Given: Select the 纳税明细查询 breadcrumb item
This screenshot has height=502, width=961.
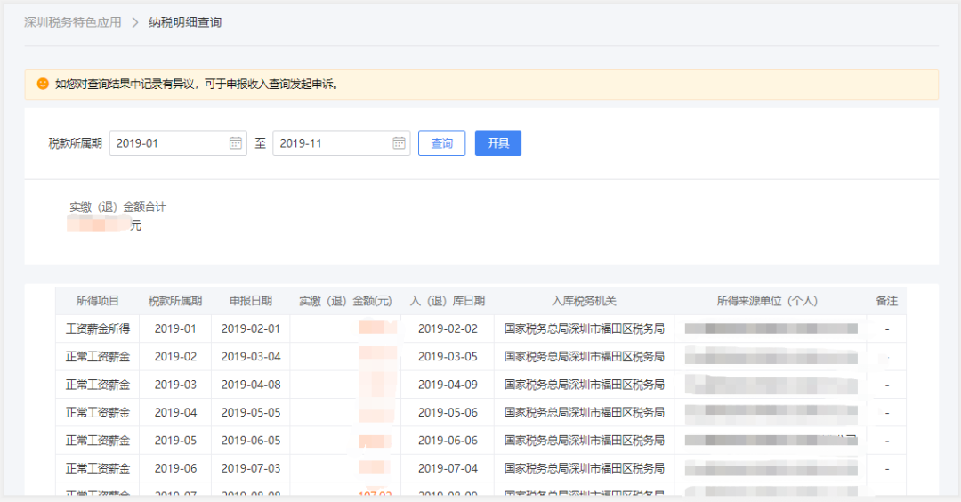Looking at the screenshot, I should [x=185, y=22].
